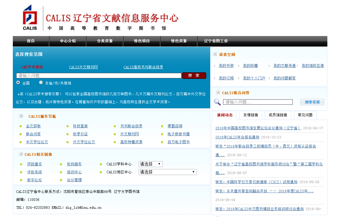Select the 本省/市/共享域 radio button
This screenshot has width=351, height=217.
[x=41, y=83]
